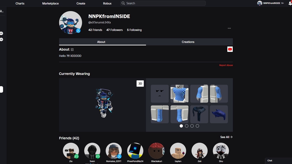Screen dimensions: 292x164
Task: Open the YouTube social link icon
Action: pyautogui.click(x=230, y=49)
